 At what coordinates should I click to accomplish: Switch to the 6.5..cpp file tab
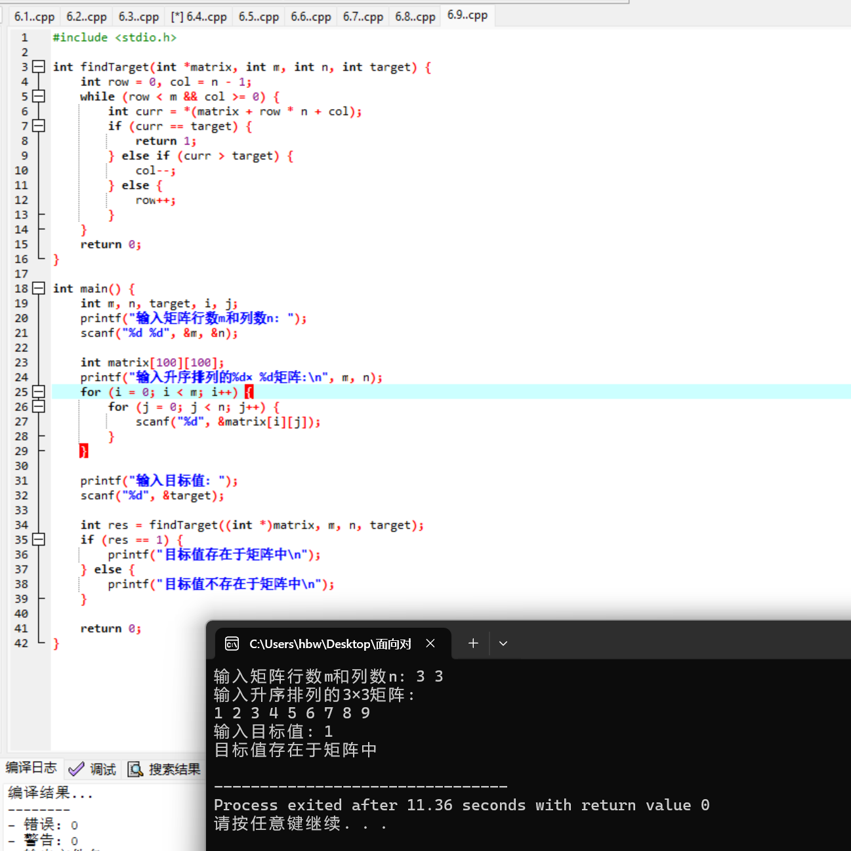259,16
